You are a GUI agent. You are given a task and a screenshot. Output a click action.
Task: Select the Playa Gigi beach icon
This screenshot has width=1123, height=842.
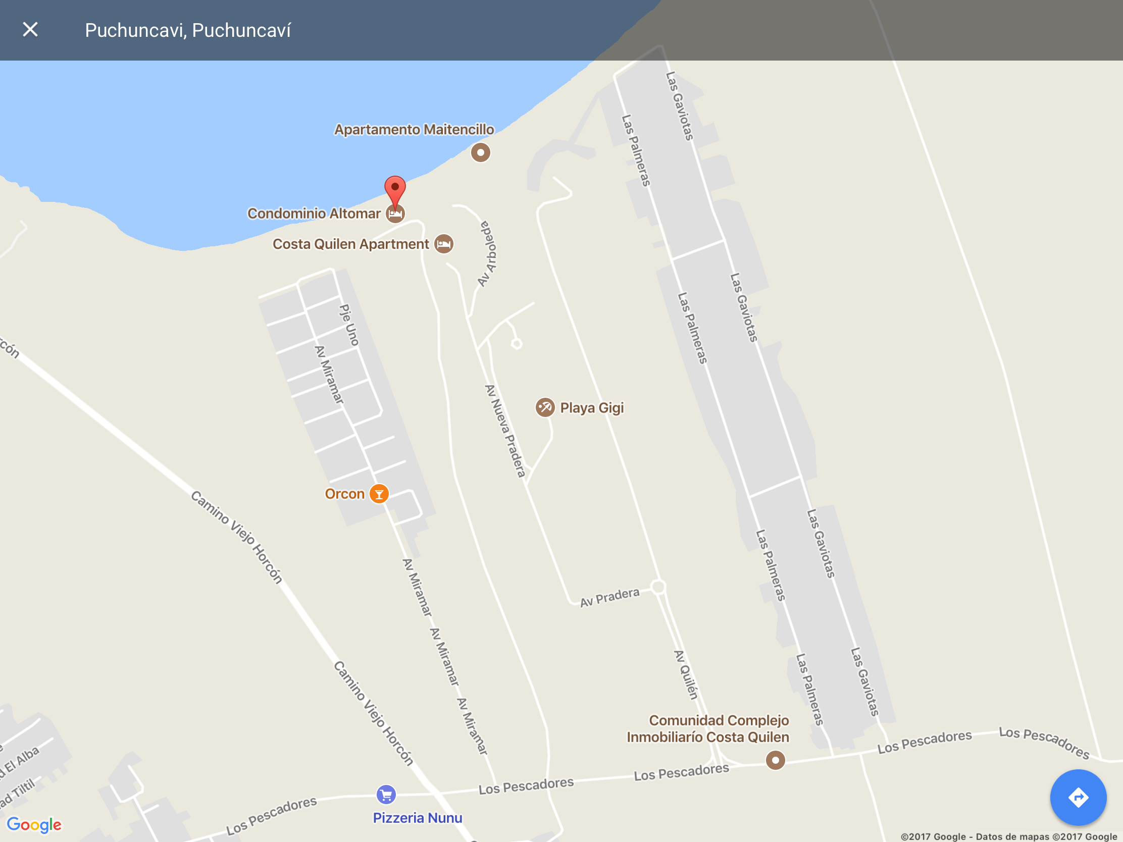(x=545, y=407)
